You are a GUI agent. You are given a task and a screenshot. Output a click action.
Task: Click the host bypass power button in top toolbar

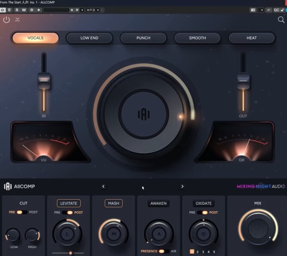[3, 10]
